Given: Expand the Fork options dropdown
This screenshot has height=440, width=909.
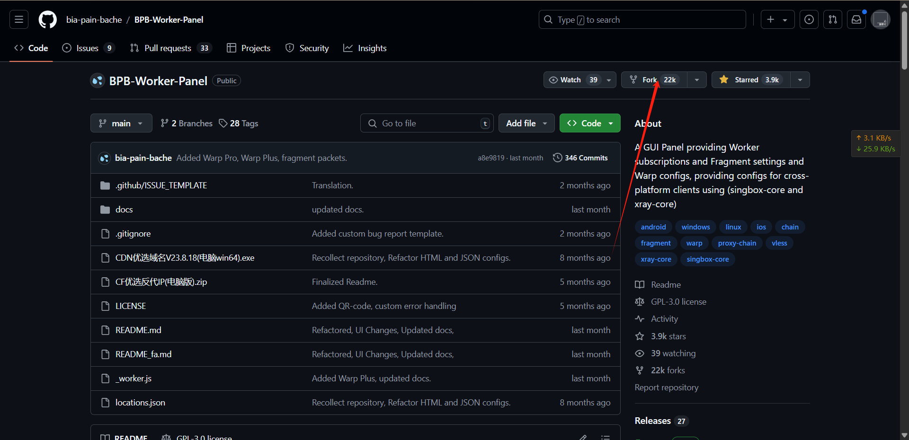Looking at the screenshot, I should [x=697, y=80].
